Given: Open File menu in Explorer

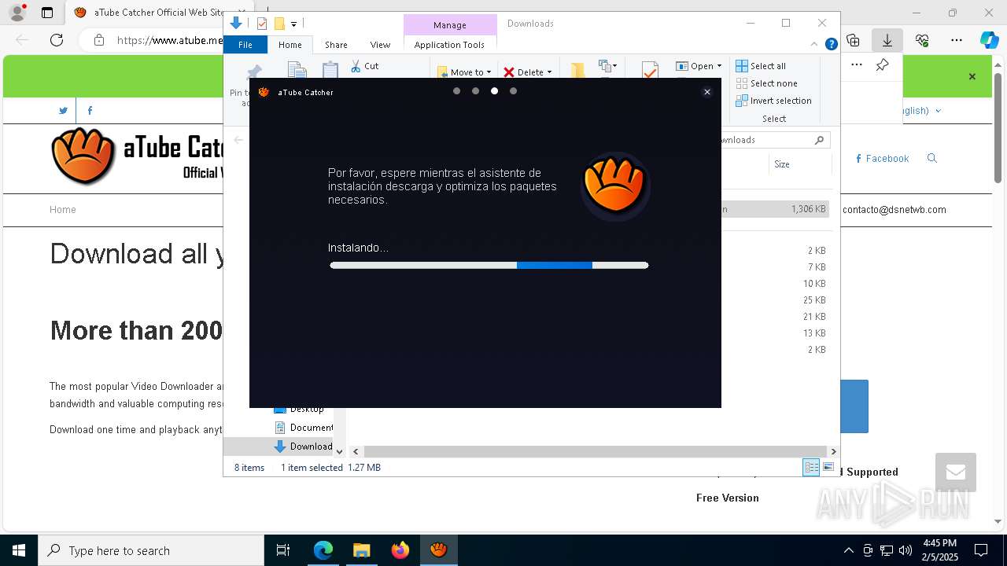Looking at the screenshot, I should click(245, 45).
